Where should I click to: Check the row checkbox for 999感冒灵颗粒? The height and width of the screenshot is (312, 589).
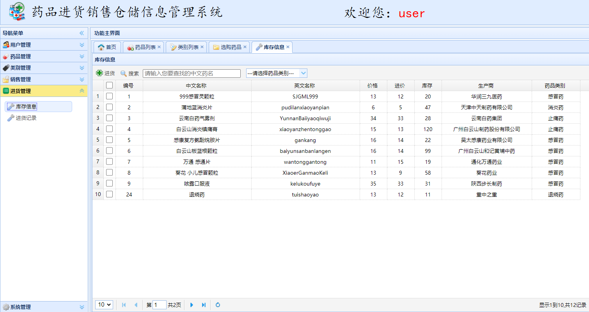110,96
